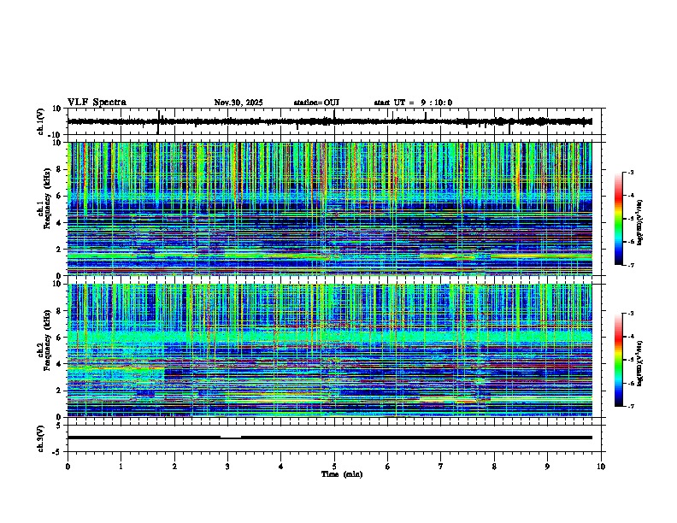Click the "start UT = 9:10:0" text
This screenshot has height=523, width=677.
click(413, 103)
